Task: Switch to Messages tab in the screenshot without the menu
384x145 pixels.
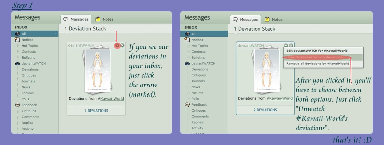Action: pos(76,19)
